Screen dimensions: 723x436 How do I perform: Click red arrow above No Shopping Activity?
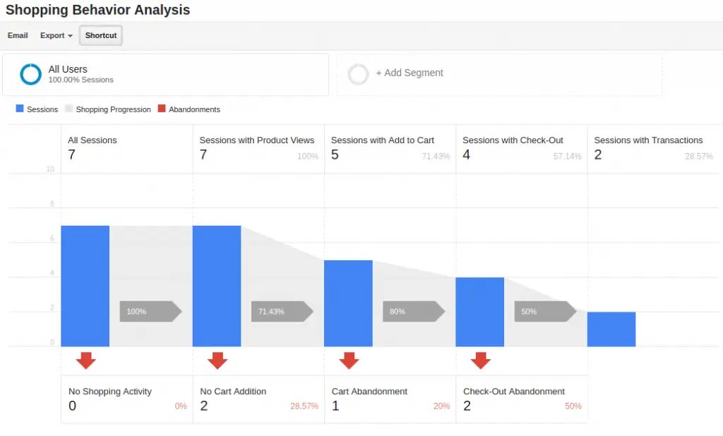coord(85,361)
